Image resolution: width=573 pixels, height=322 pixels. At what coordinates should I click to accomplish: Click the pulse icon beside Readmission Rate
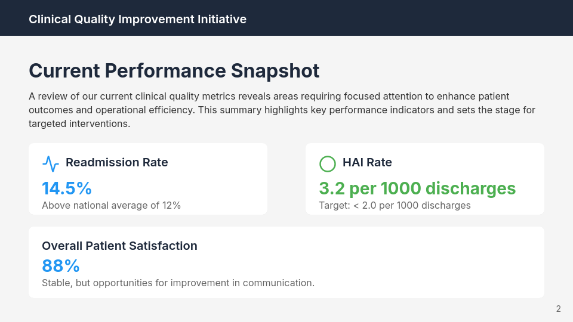click(x=50, y=163)
